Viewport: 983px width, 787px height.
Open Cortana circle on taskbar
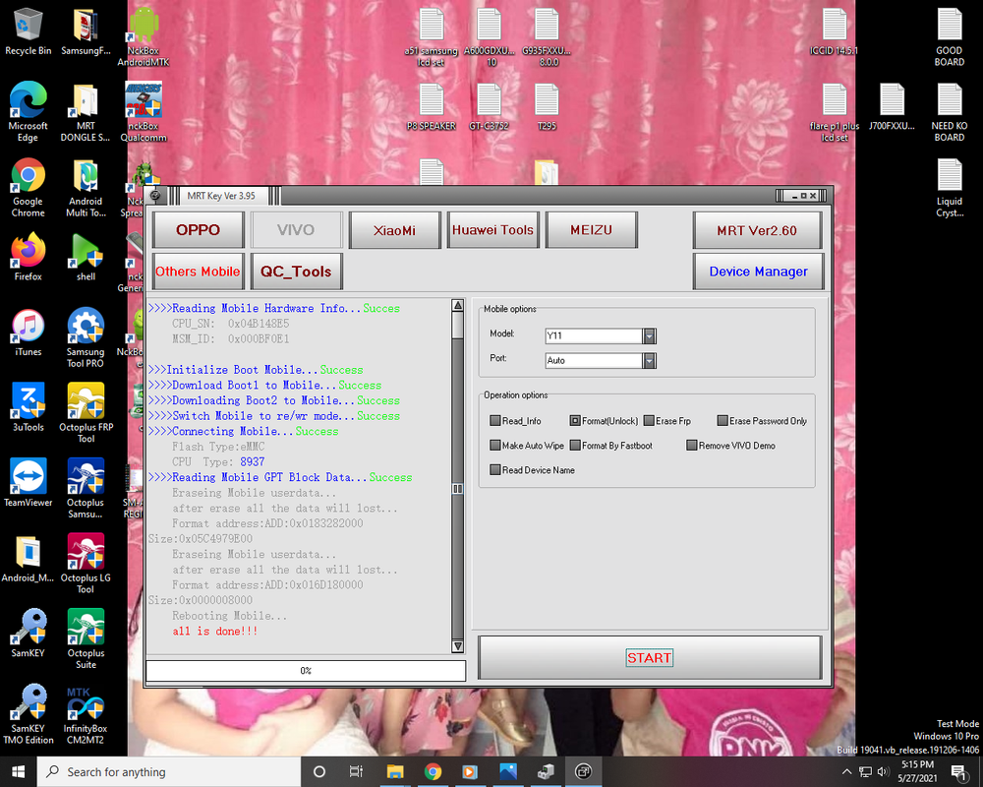pos(319,771)
